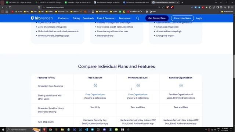
Task: Click the Free Account core features checkmark
Action: pos(95,85)
